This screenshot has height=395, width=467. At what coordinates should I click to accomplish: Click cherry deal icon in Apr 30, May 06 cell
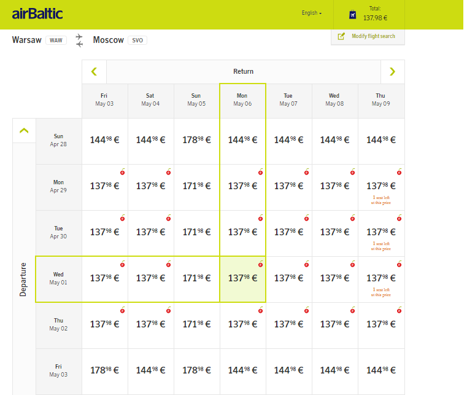261,218
